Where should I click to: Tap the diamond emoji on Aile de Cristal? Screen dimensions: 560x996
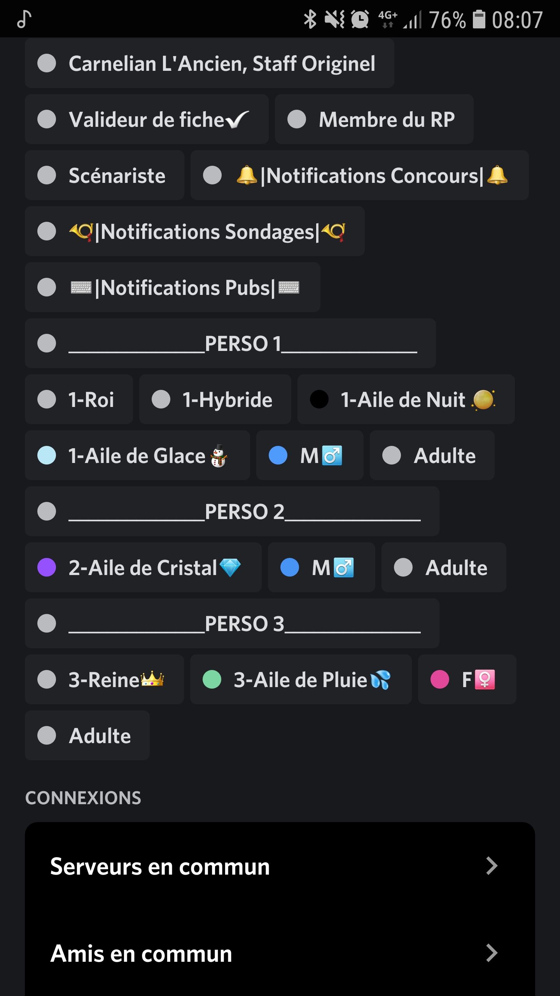click(x=230, y=568)
